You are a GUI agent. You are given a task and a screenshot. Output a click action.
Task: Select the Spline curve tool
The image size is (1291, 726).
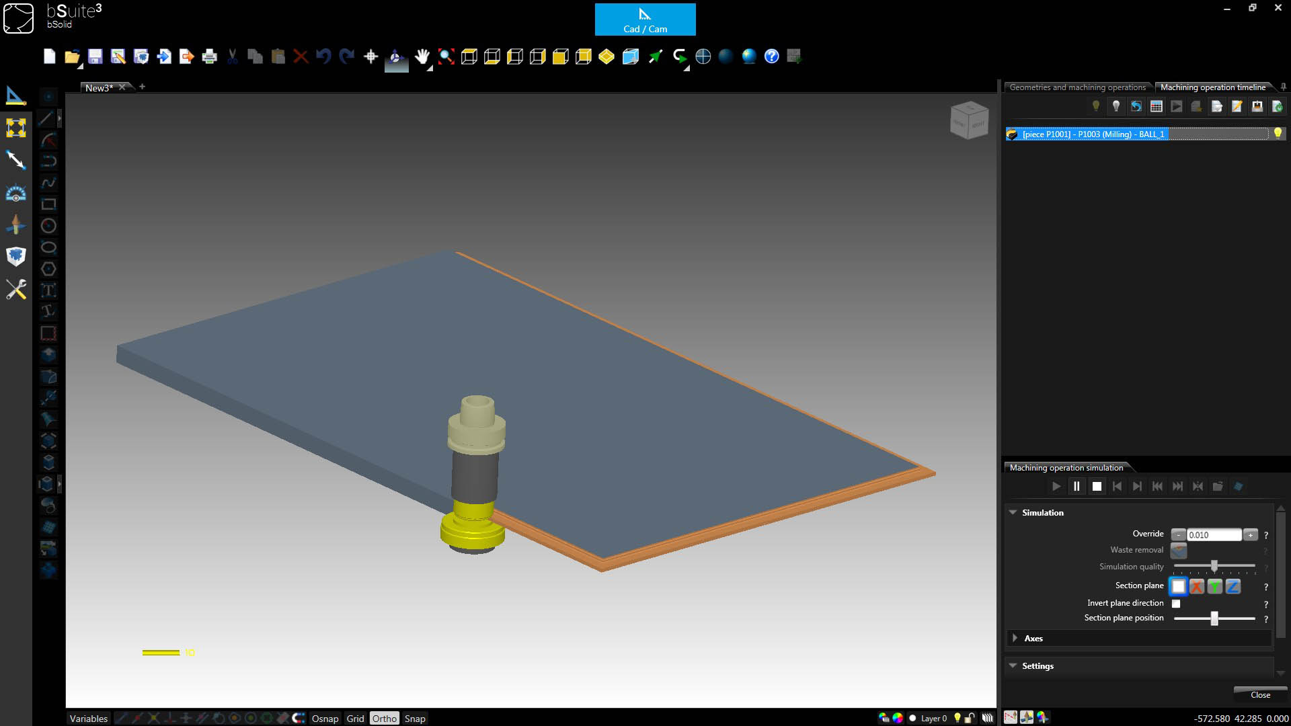[x=48, y=183]
